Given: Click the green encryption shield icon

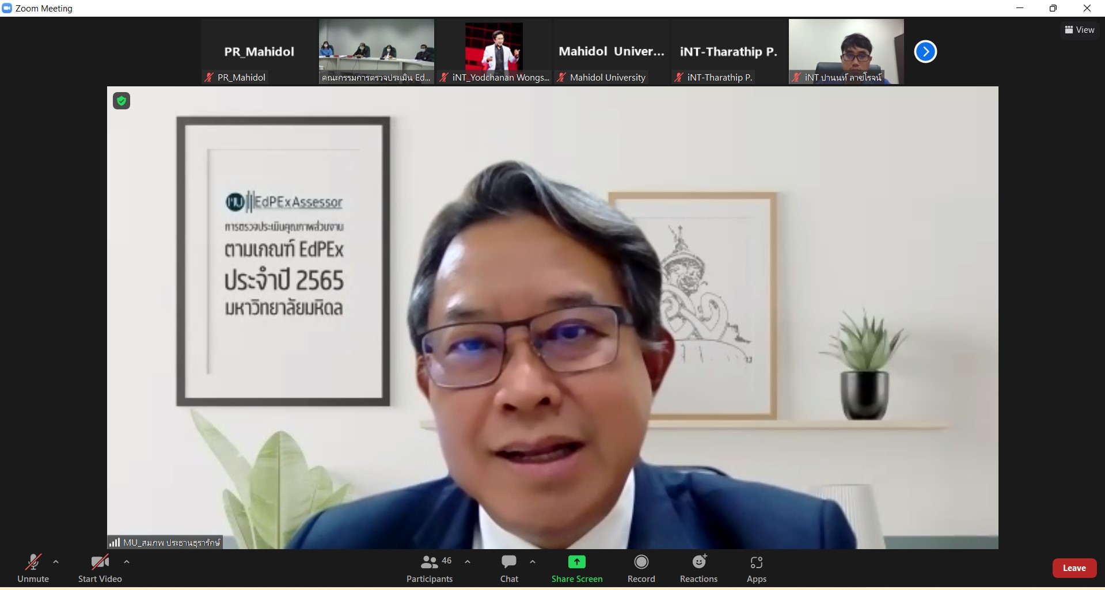Looking at the screenshot, I should coord(121,101).
